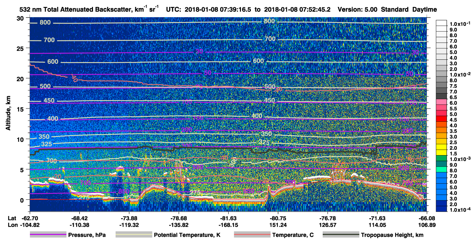Viewport: 474px width, 243px height.
Task: Click the latitude value '-76.78'
Action: (x=327, y=218)
